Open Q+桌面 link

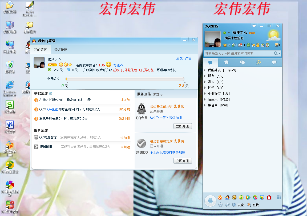pos(53,109)
